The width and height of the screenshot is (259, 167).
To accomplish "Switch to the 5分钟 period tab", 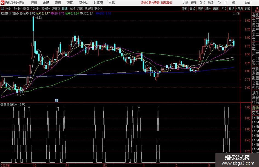I will point(26,9).
